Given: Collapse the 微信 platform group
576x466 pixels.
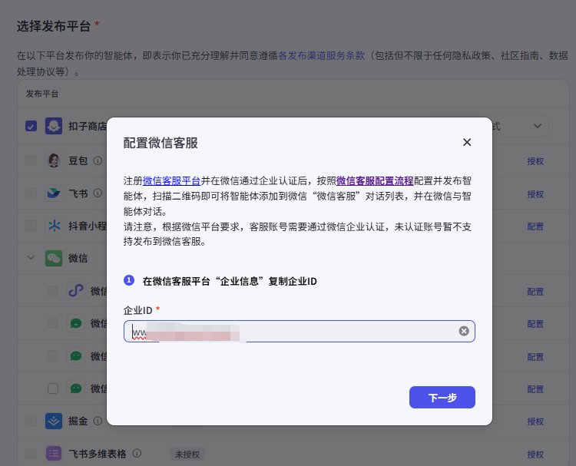Looking at the screenshot, I should click(x=31, y=258).
